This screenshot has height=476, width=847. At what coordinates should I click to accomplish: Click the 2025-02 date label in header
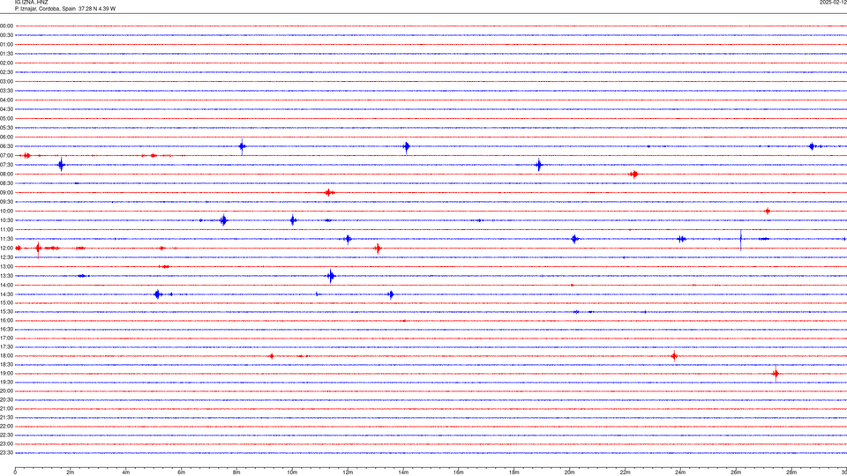pyautogui.click(x=833, y=3)
